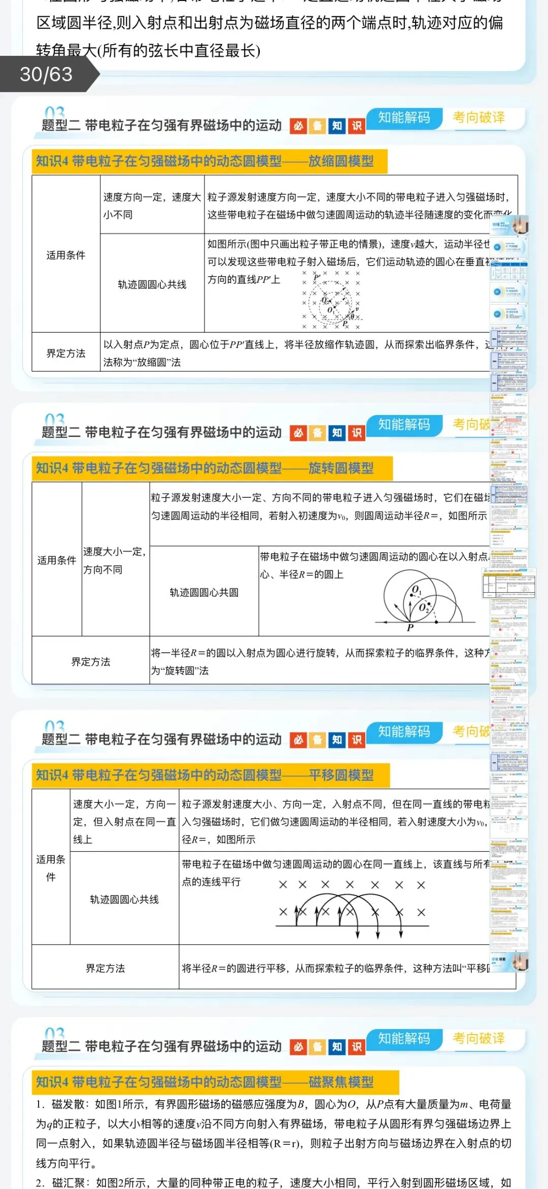Tap the blue 知 badge on the 旋转圆模型 slide
Screen dimensions: 548x1189
[337, 433]
